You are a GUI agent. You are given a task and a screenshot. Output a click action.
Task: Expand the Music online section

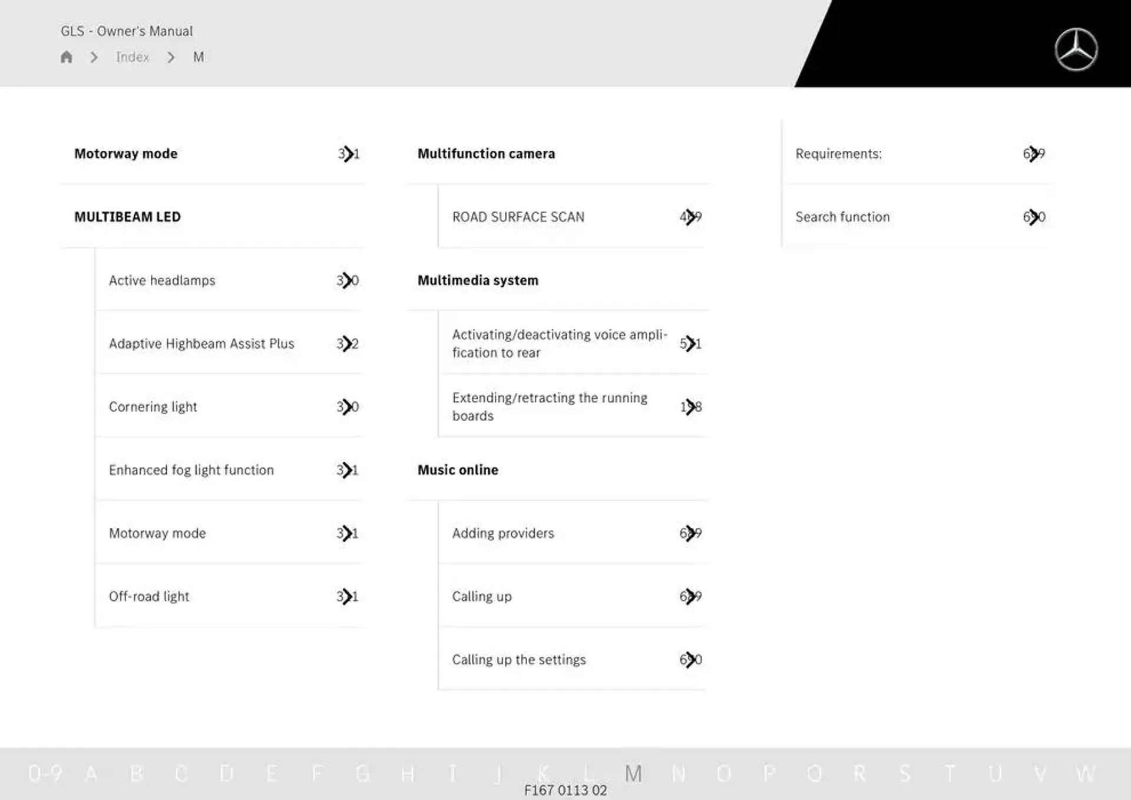pyautogui.click(x=458, y=470)
